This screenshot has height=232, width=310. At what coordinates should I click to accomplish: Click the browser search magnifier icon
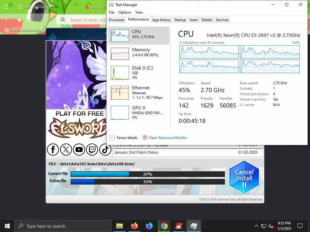click(x=63, y=20)
